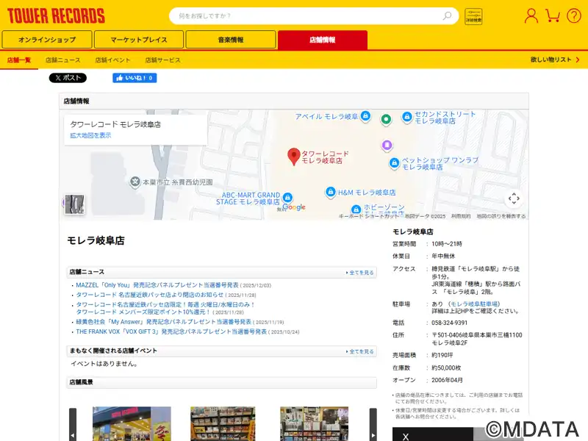
Task: Open MAZZEL Only You news item
Action: (157, 285)
